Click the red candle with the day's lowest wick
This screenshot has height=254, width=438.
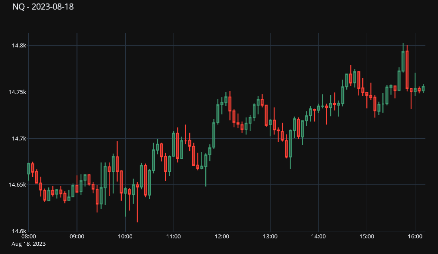[x=137, y=186]
